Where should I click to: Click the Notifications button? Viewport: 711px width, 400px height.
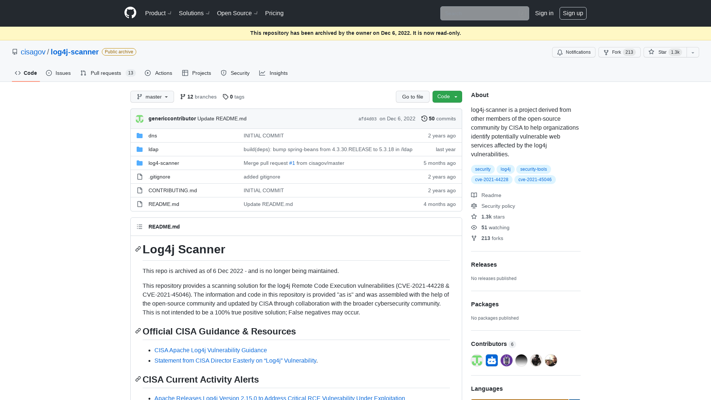[x=574, y=52]
